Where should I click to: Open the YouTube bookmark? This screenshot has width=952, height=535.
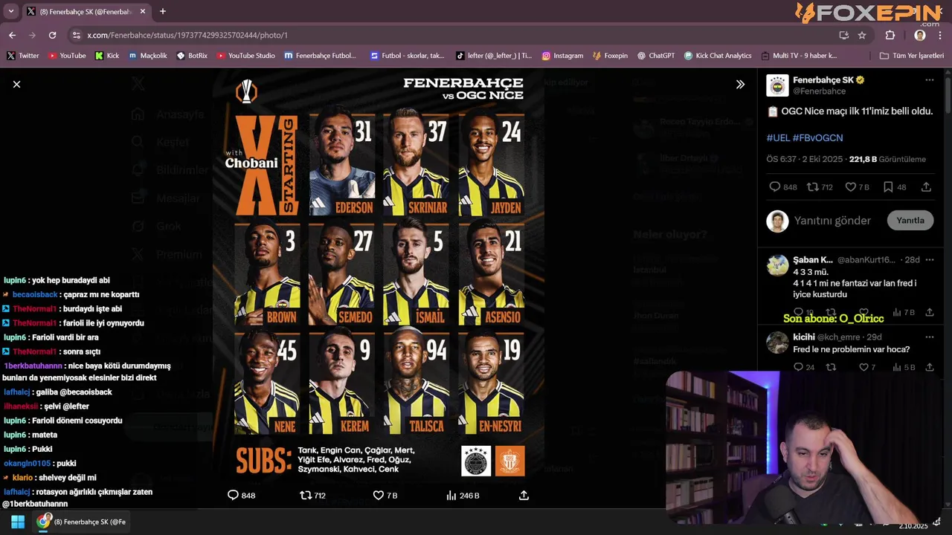point(67,56)
